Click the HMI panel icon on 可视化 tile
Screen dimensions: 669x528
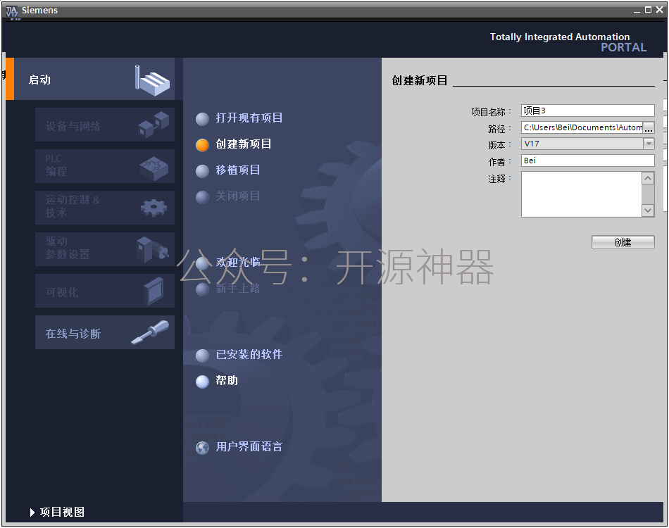click(154, 291)
